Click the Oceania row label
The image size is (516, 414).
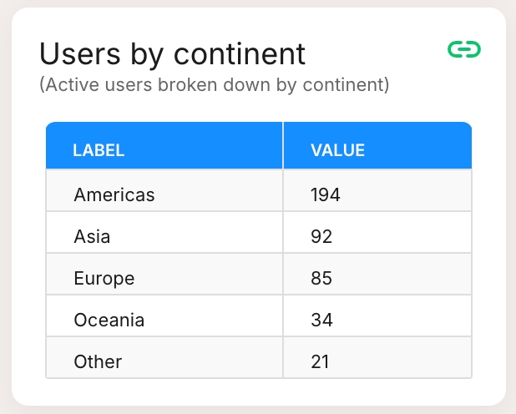tap(109, 320)
